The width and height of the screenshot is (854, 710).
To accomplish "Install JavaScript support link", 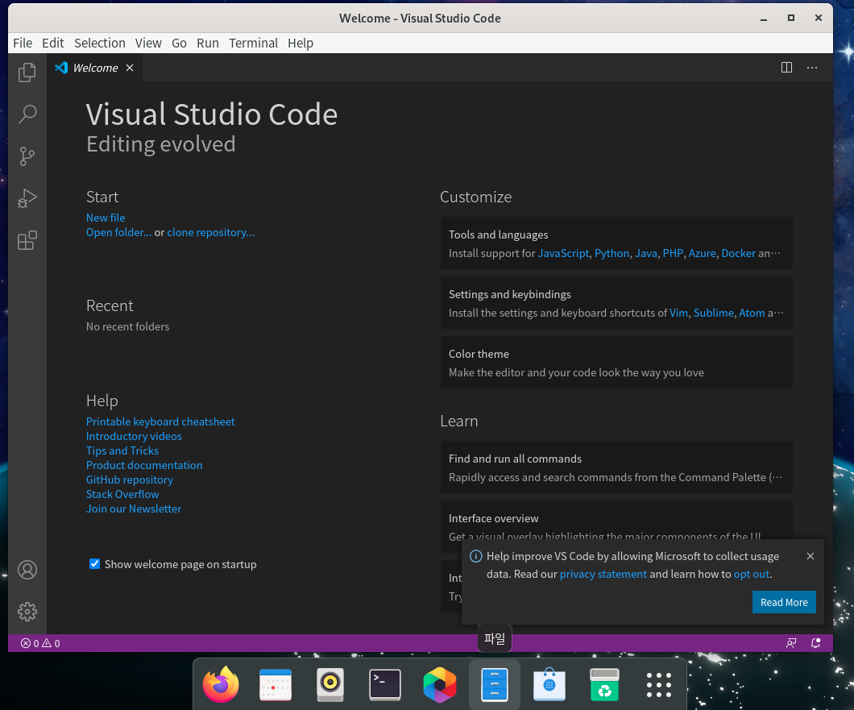I will 564,253.
